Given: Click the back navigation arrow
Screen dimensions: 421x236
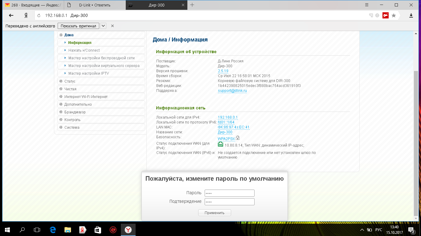Looking at the screenshot, I should 11,15.
